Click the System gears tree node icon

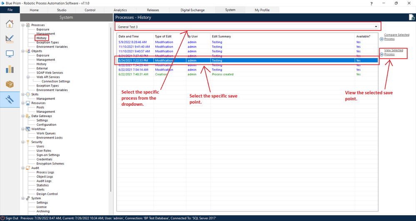coord(28,198)
